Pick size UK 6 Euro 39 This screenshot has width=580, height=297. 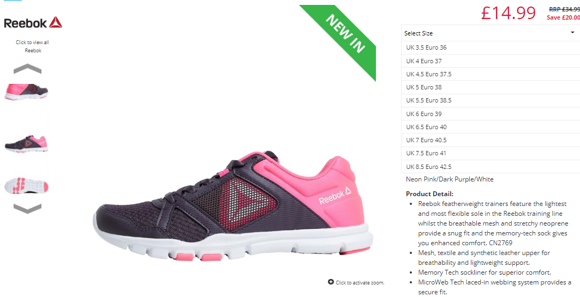click(491, 114)
